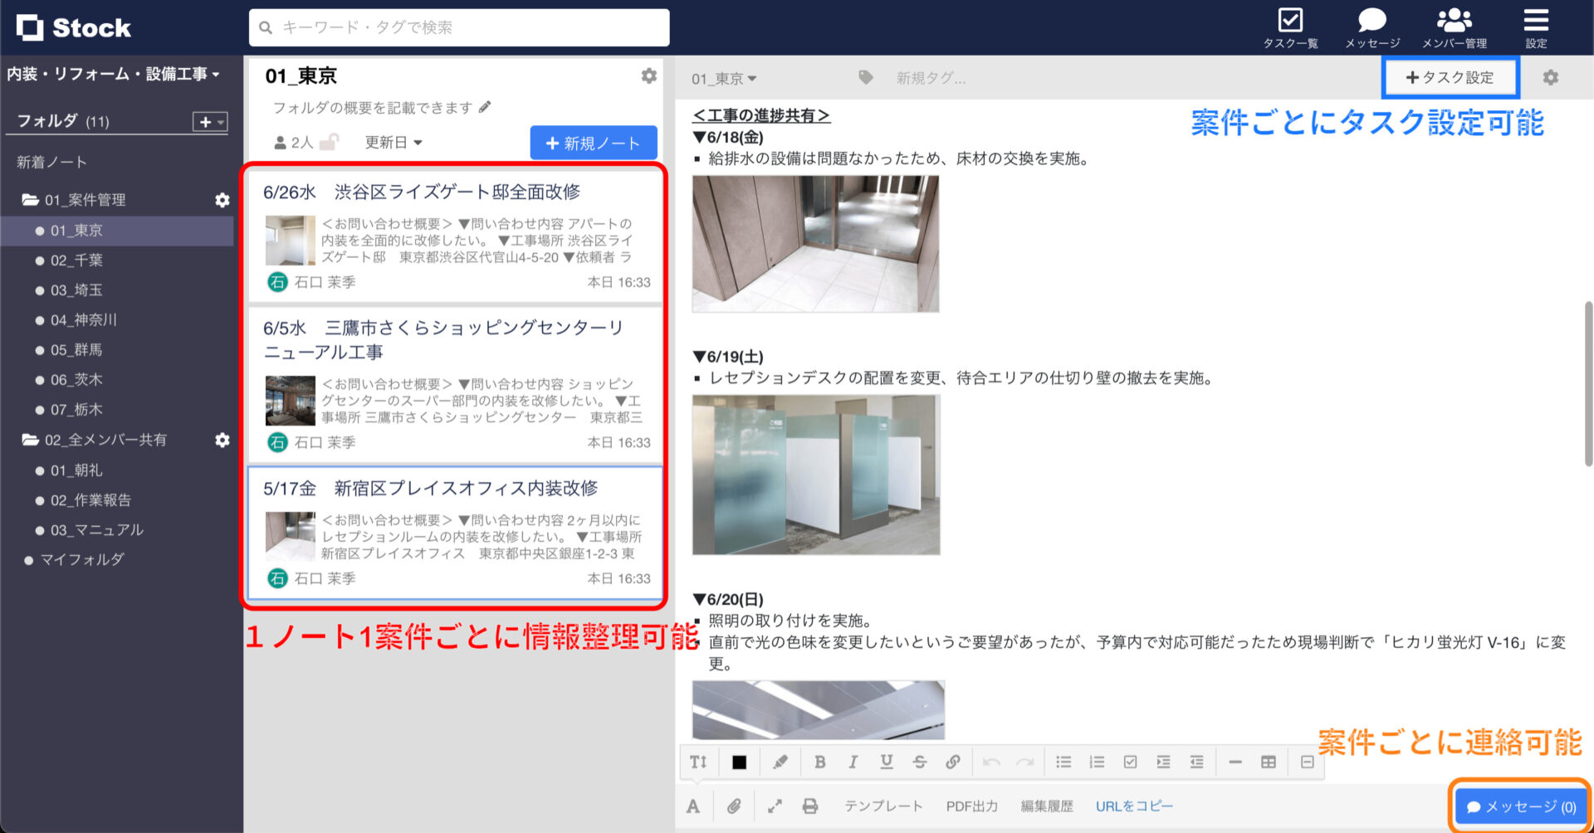Toggle underline formatting
Viewport: 1594px width, 833px height.
(x=886, y=762)
